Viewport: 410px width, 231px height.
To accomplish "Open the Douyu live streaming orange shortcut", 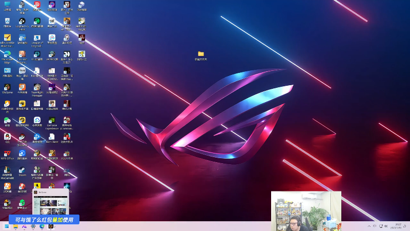I will 22,89.
